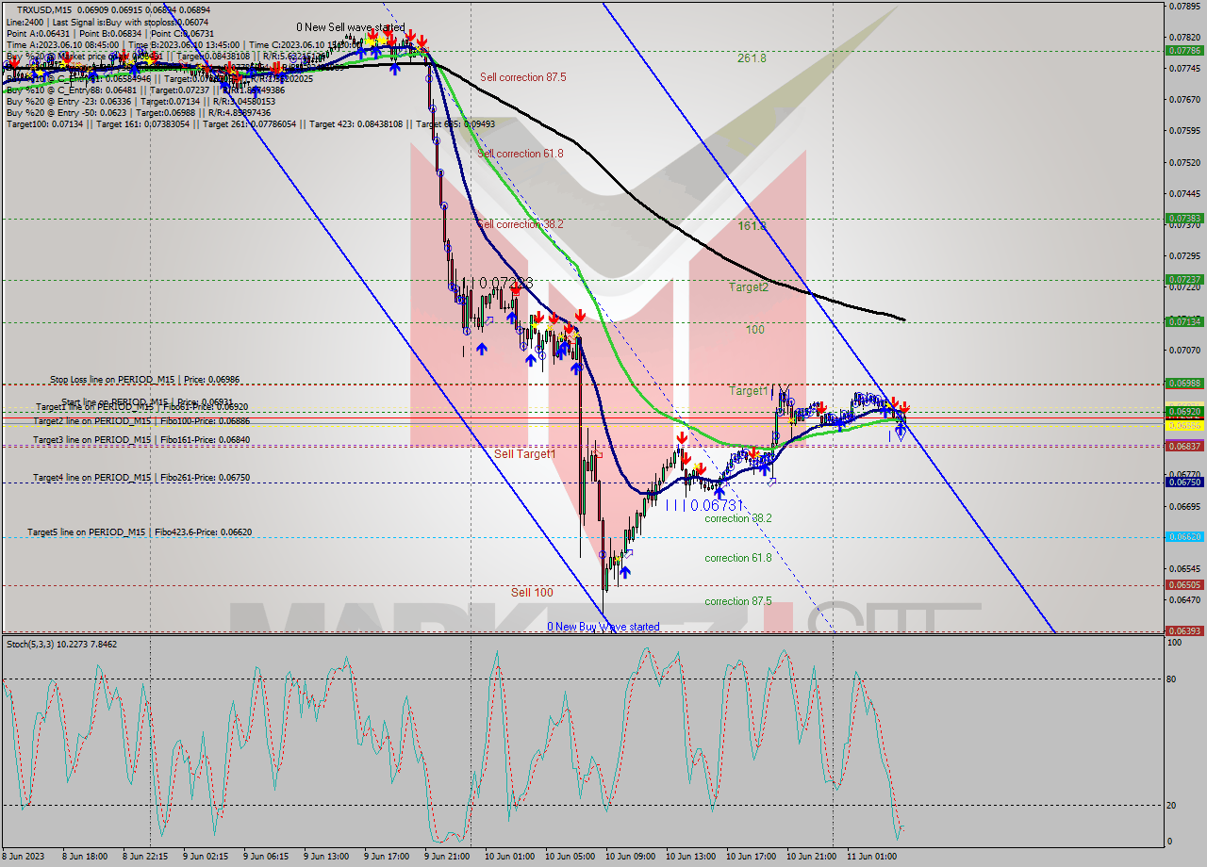The height and width of the screenshot is (867, 1207).
Task: Select a blue buy arrow near the 10 Jun lows
Action: [625, 572]
